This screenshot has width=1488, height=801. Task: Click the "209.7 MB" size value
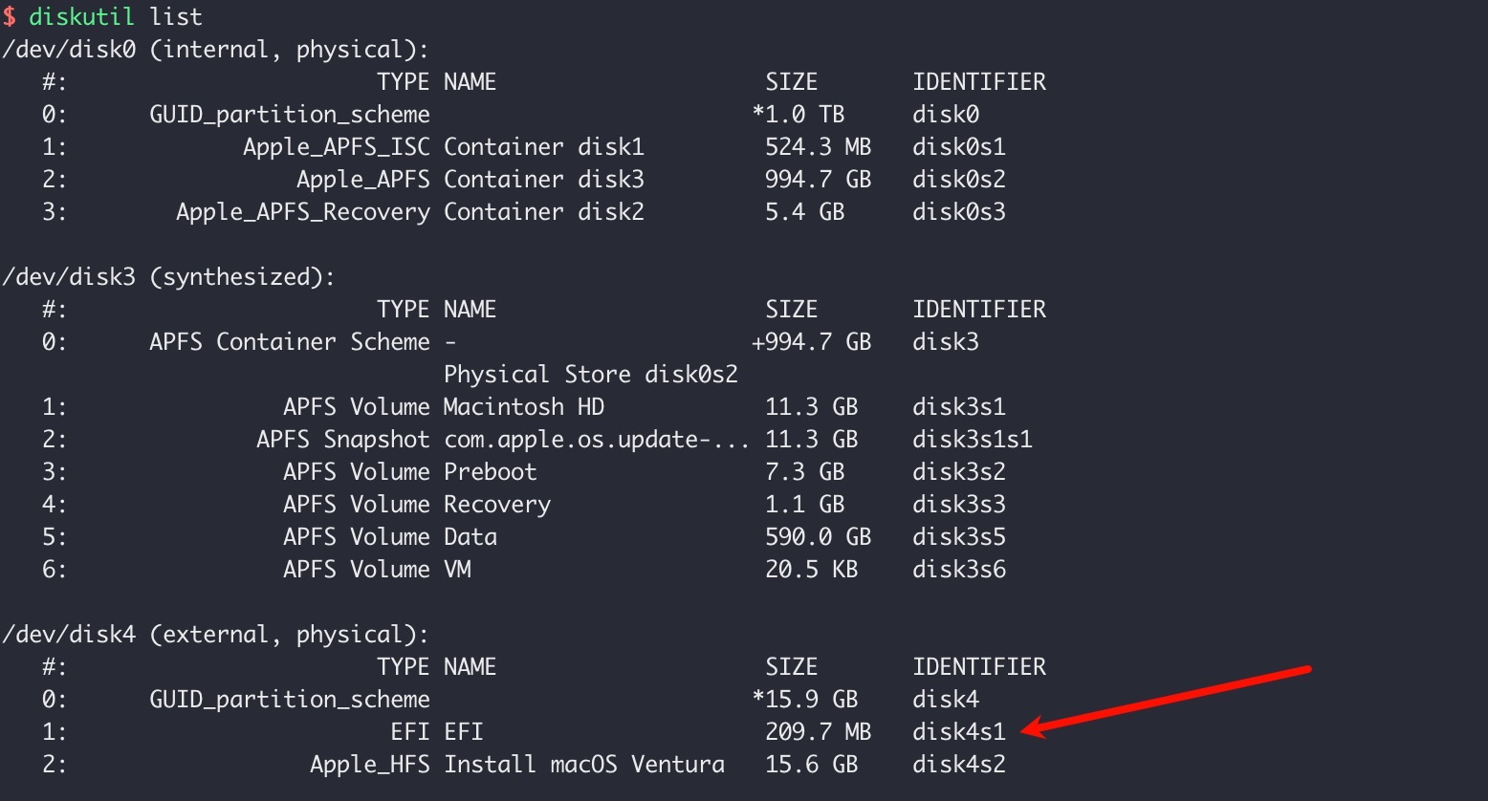pyautogui.click(x=819, y=732)
